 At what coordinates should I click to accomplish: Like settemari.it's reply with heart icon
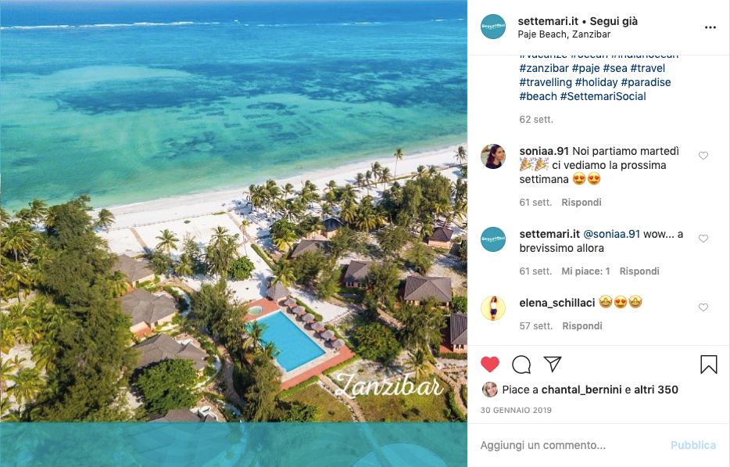pyautogui.click(x=703, y=239)
